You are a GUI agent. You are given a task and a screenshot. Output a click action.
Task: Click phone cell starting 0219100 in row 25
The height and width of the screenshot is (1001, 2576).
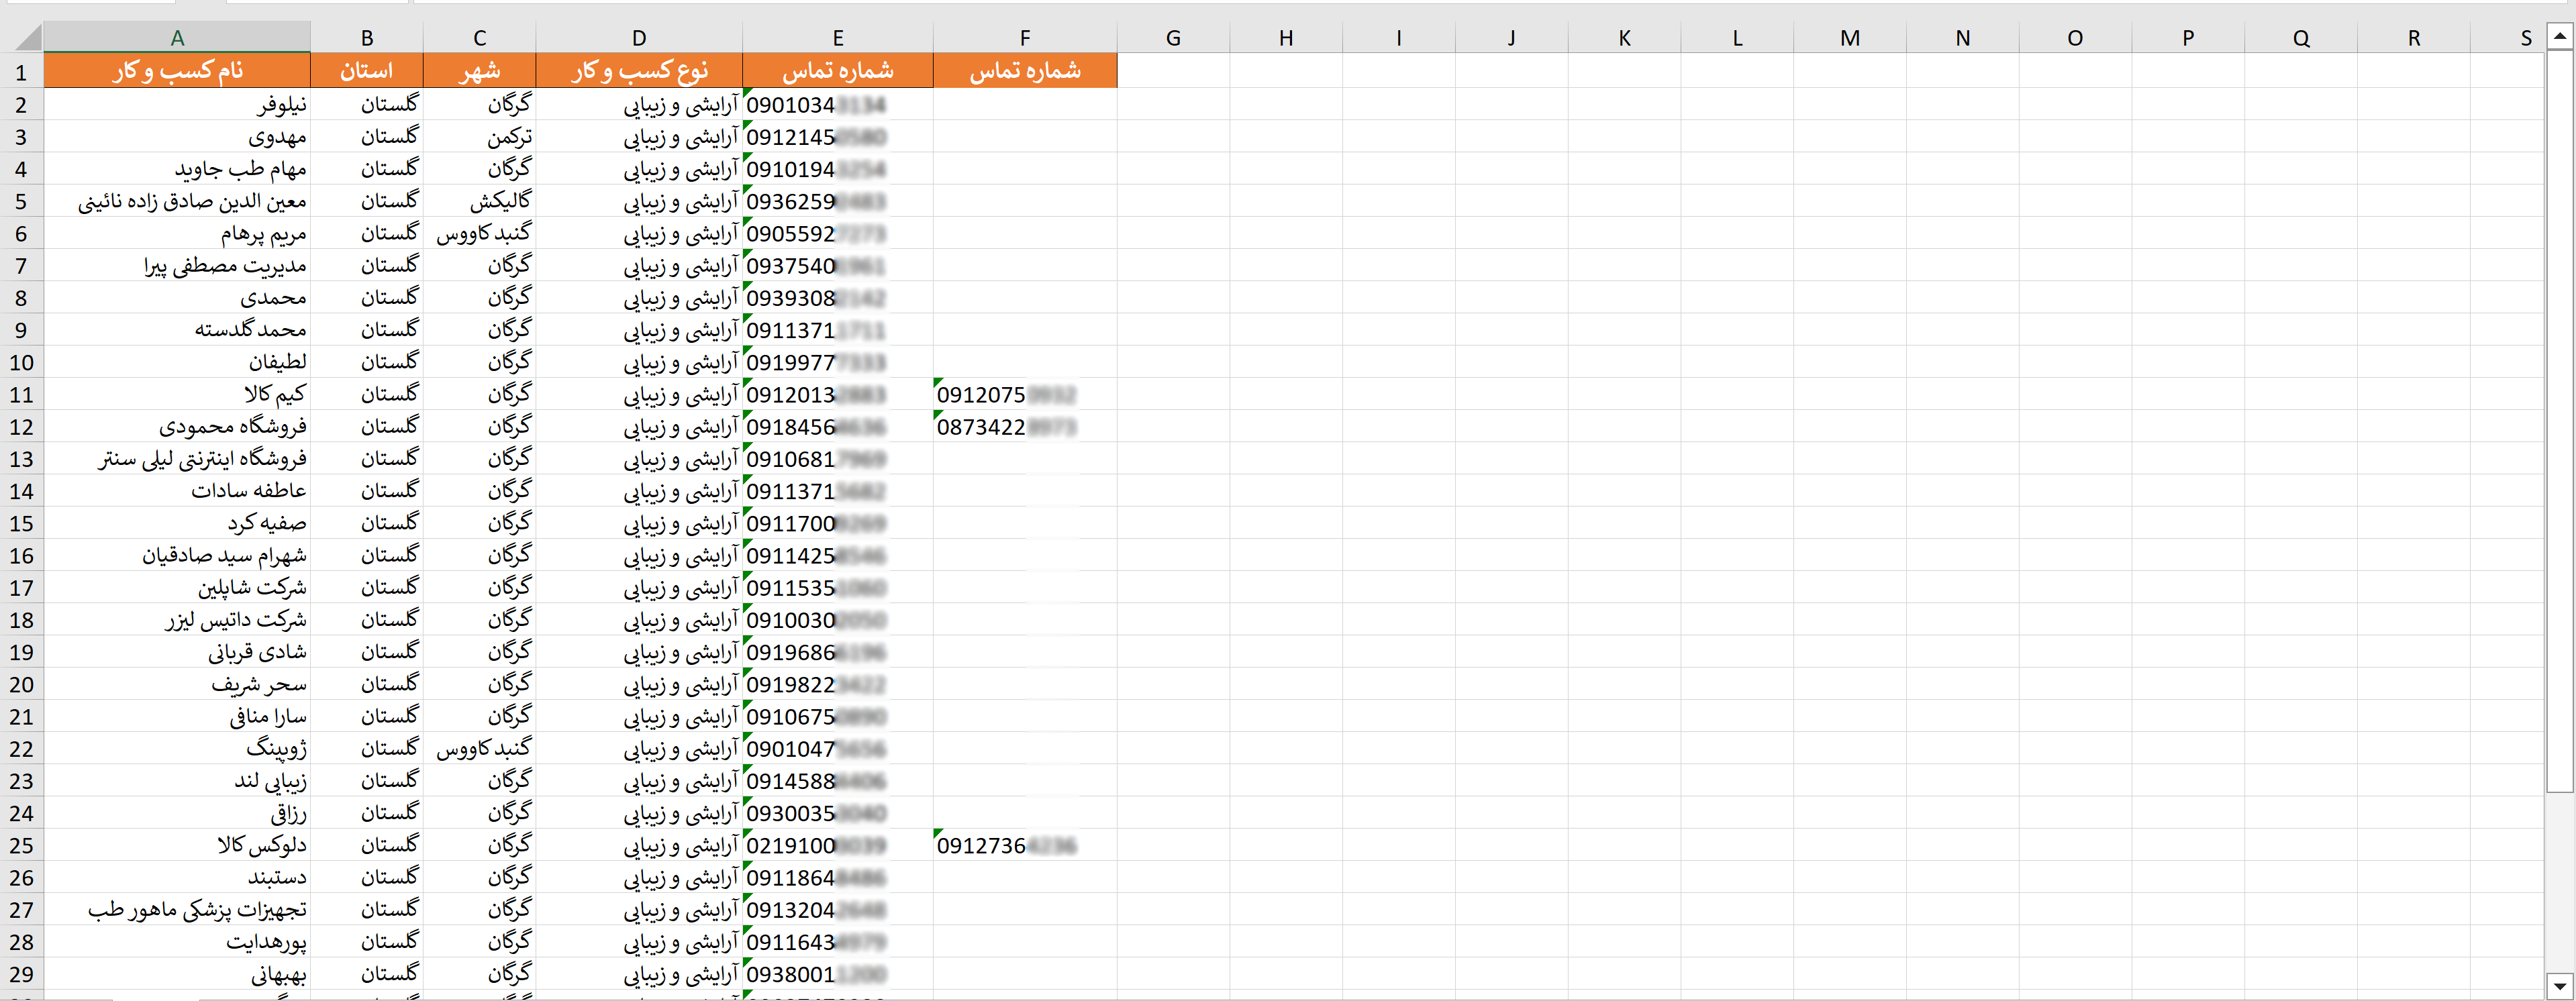[838, 845]
